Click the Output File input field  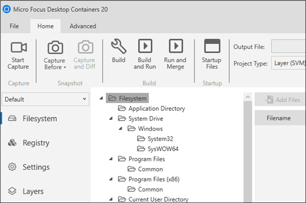(x=289, y=47)
